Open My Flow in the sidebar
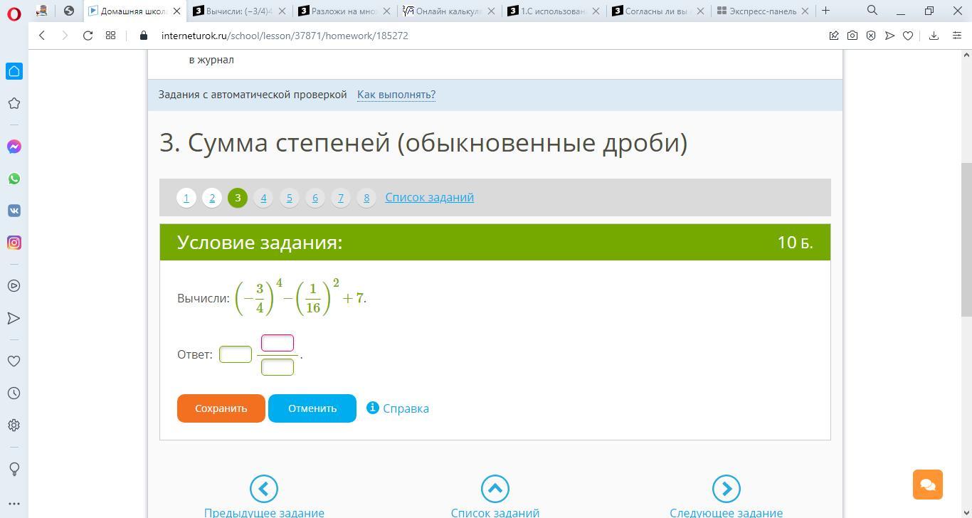972x518 pixels. [x=14, y=318]
